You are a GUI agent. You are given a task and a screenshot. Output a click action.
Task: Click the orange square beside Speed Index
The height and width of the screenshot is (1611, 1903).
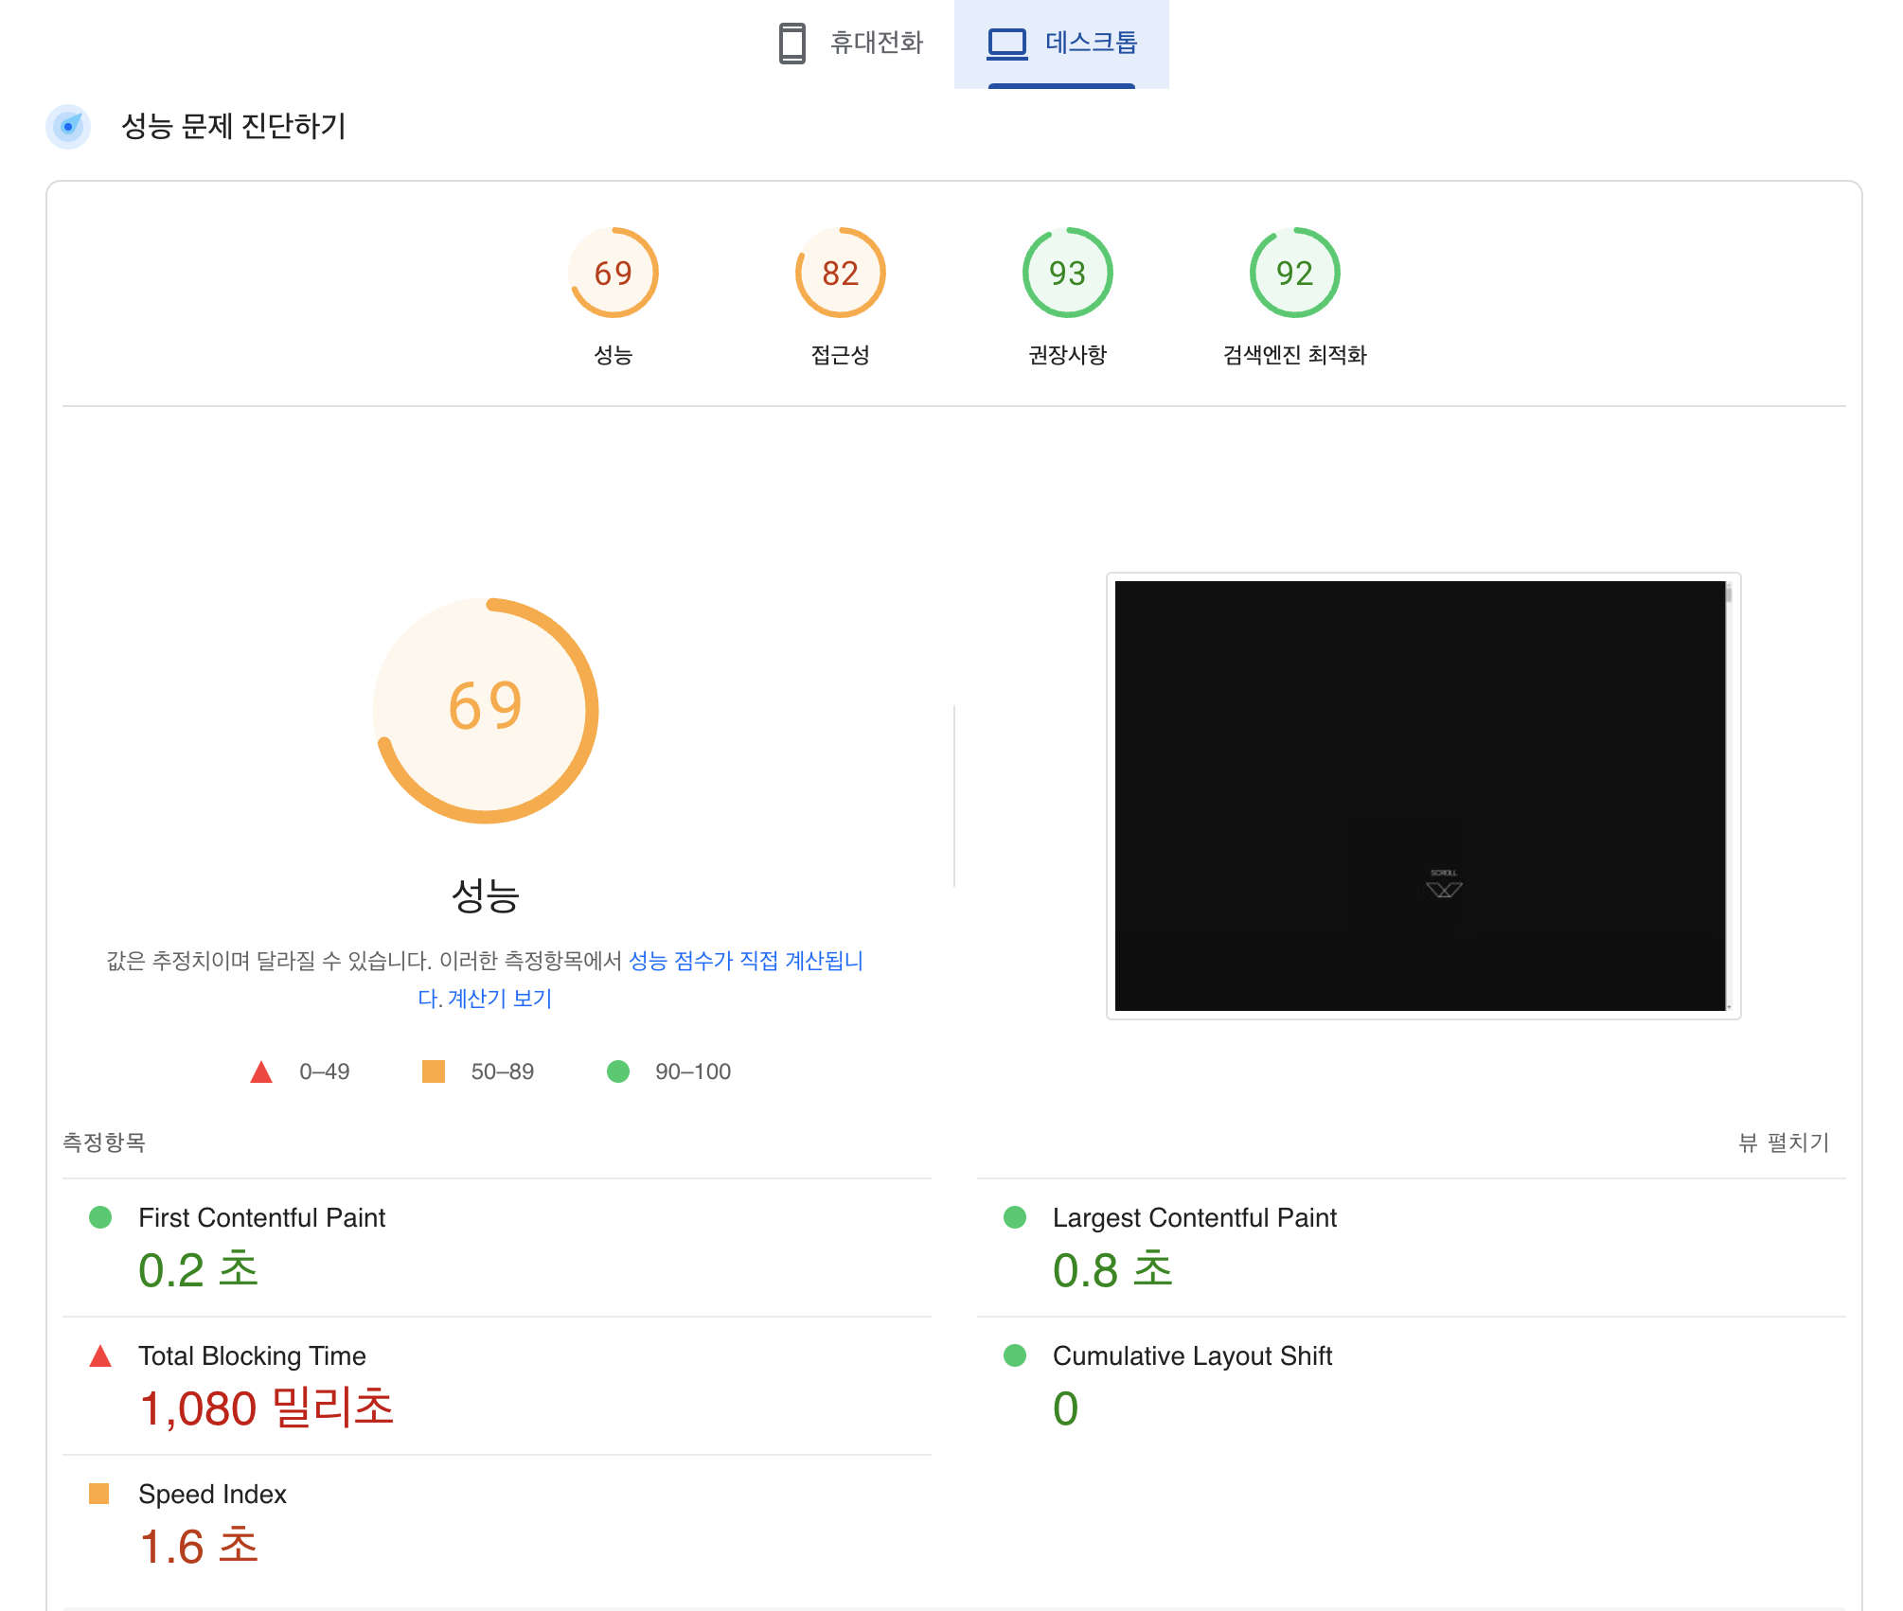point(99,1494)
